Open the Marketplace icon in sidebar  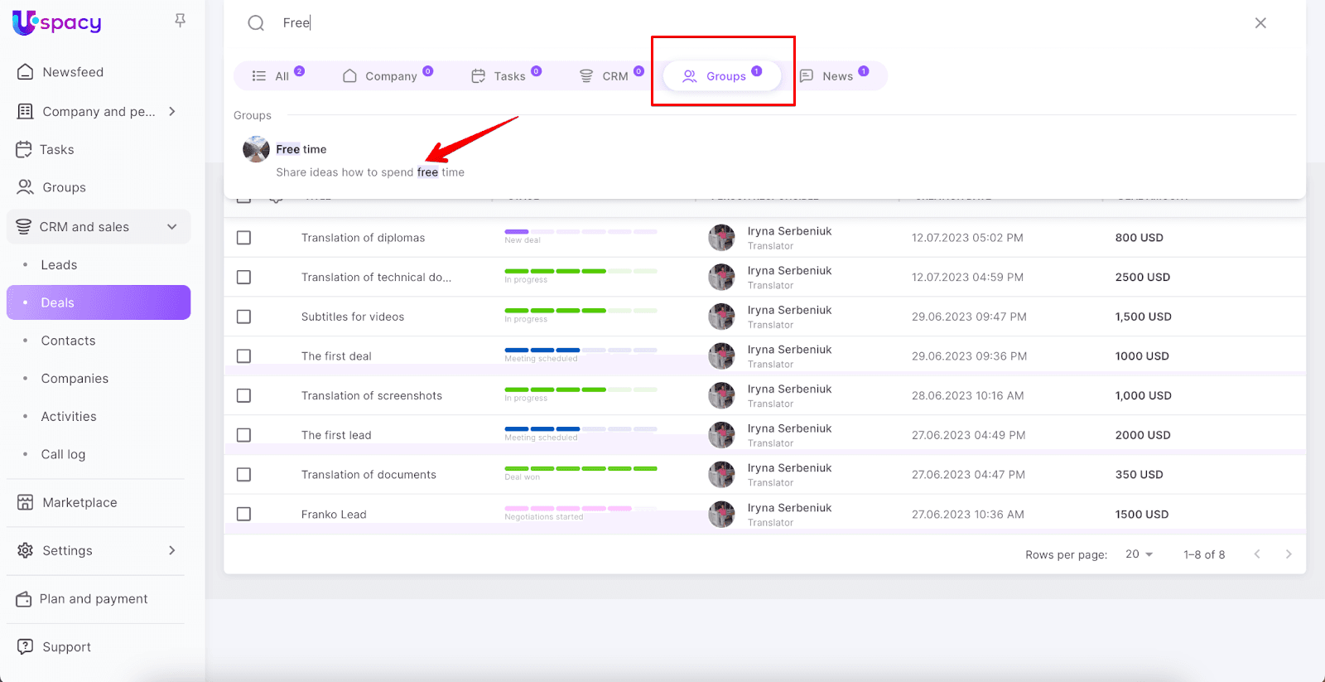click(26, 502)
